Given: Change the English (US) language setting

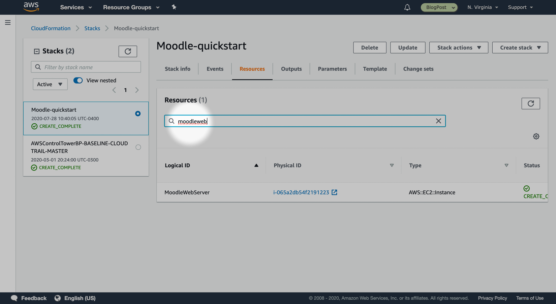Looking at the screenshot, I should pyautogui.click(x=80, y=298).
